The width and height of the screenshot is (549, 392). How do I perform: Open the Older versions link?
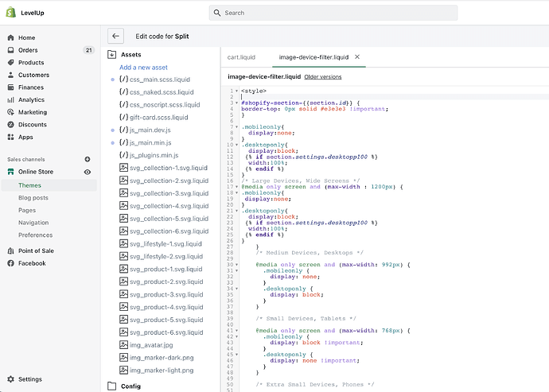click(x=322, y=77)
